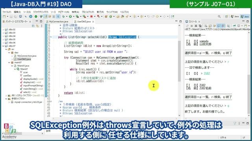The width and height of the screenshot is (252, 141).
Task: Open the ウィンドウ(W) menu
Action: 112,12
